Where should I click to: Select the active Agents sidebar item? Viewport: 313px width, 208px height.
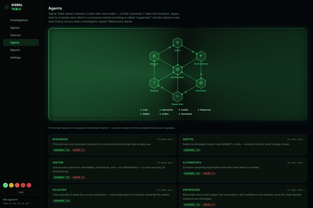point(21,43)
